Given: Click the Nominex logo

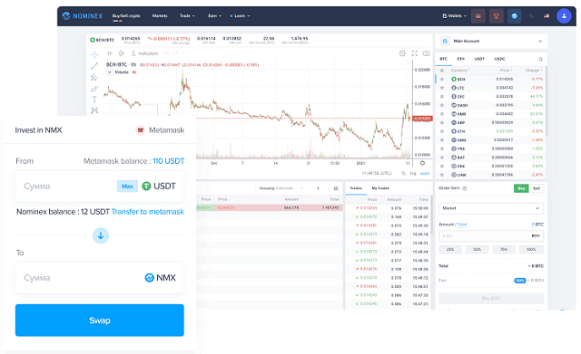Looking at the screenshot, I should (x=83, y=16).
